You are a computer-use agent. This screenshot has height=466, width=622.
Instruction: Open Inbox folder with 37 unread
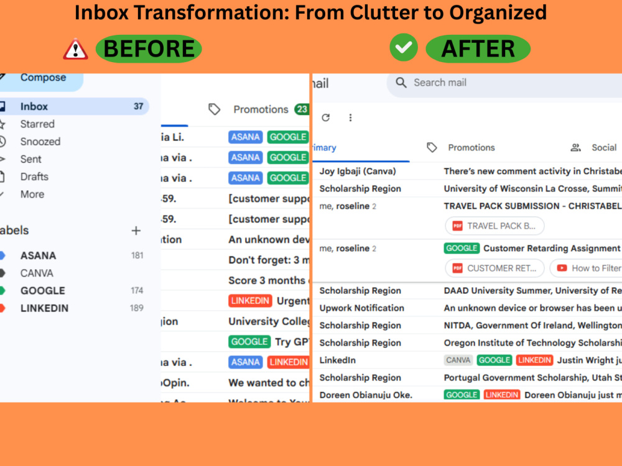pos(74,106)
